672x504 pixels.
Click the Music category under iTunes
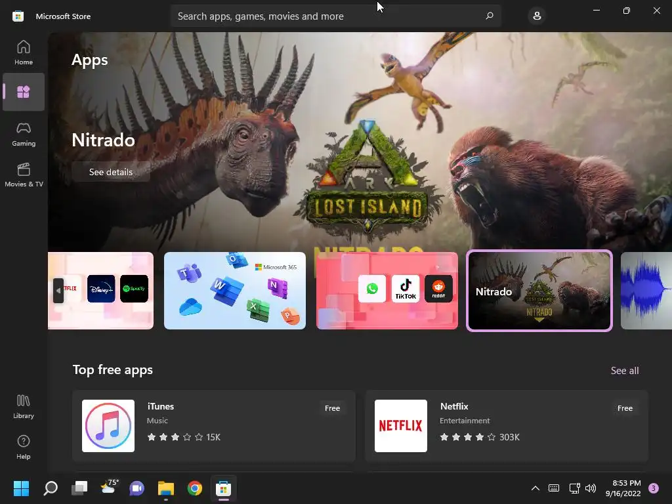pos(157,421)
